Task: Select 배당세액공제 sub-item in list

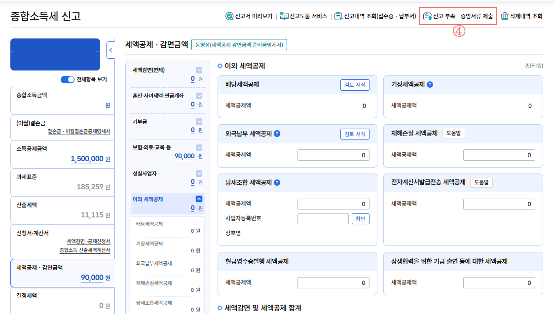Action: [x=167, y=227]
